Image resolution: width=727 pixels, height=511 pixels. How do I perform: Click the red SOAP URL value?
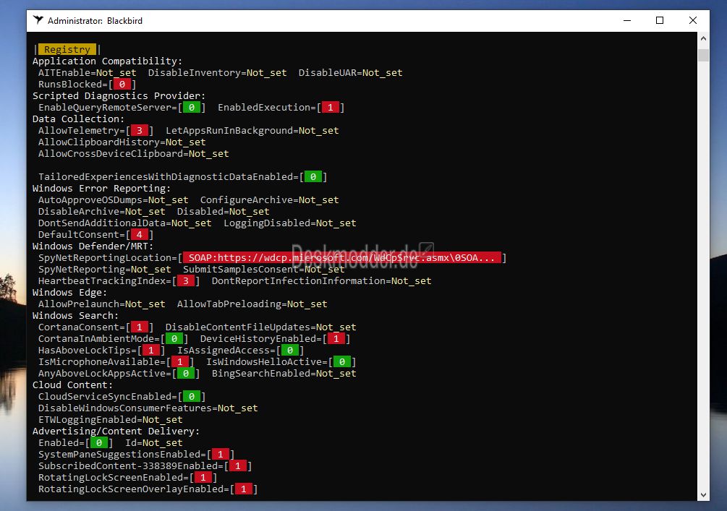point(342,258)
